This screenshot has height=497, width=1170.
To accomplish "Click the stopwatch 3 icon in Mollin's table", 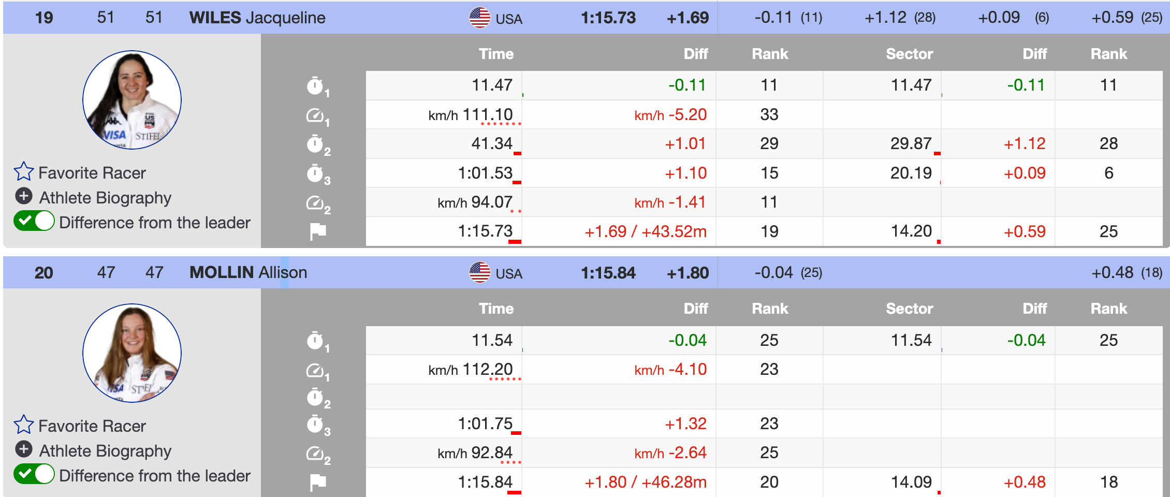I will (315, 425).
